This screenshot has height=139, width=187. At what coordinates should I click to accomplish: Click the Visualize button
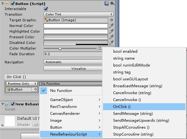tap(73, 68)
